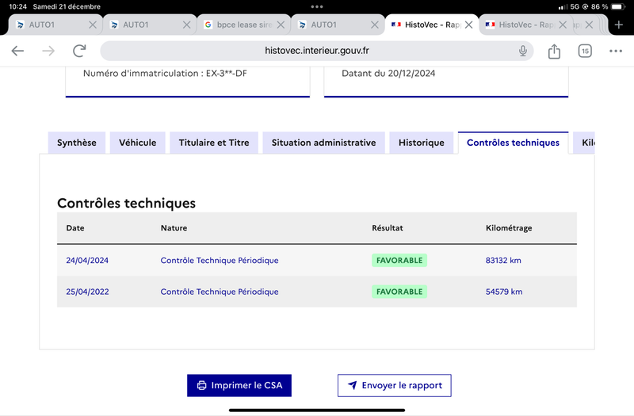Click the FAVORABLE badge for 24/04/2024

(x=399, y=261)
